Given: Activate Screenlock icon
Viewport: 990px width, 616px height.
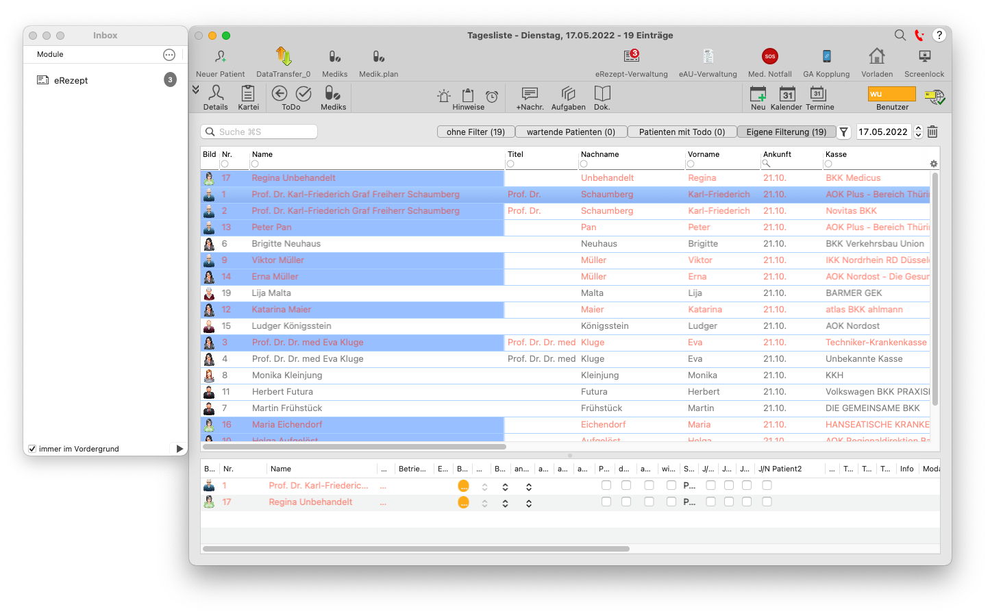Looking at the screenshot, I should pos(924,56).
